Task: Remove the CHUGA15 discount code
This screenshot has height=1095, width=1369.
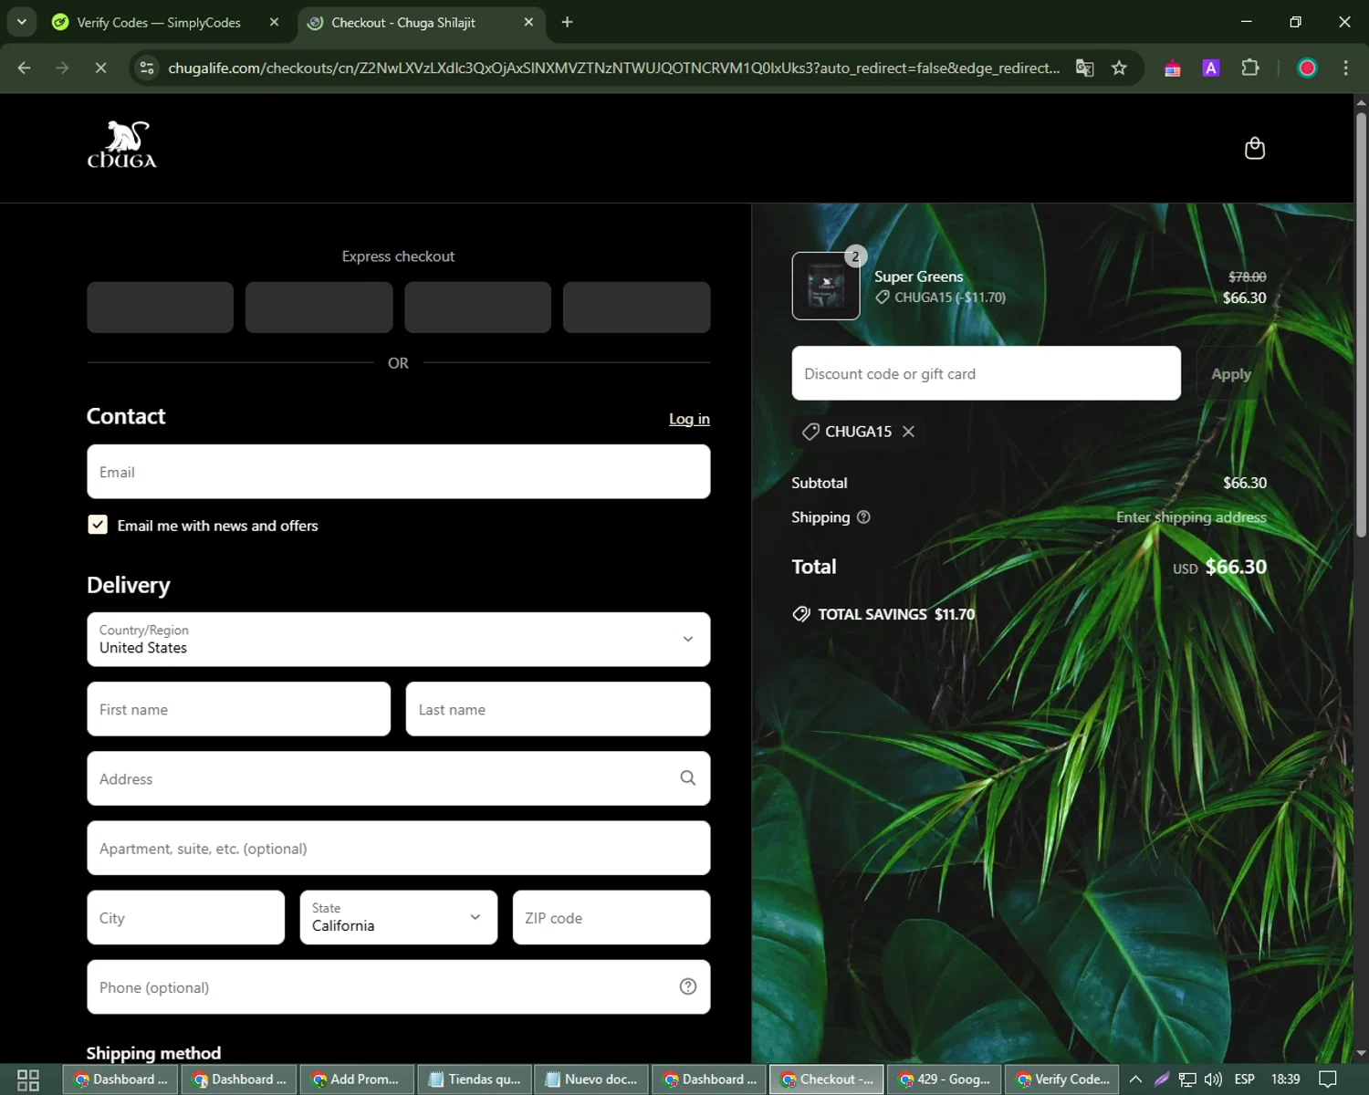Action: coord(908,432)
